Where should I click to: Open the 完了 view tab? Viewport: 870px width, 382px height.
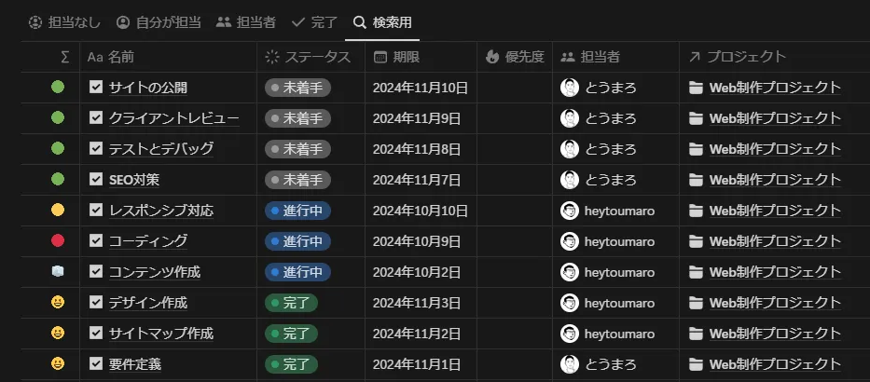pos(314,22)
